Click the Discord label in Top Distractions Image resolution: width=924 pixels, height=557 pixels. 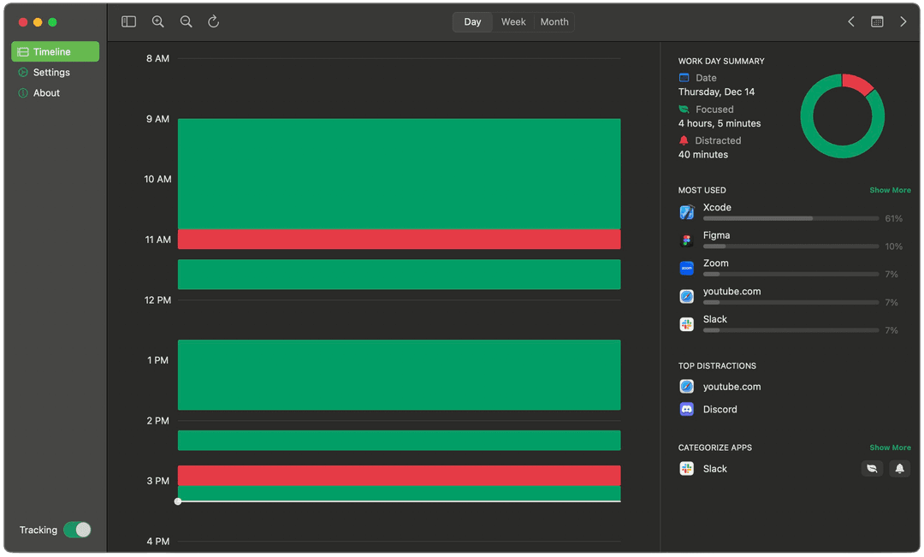tap(720, 409)
